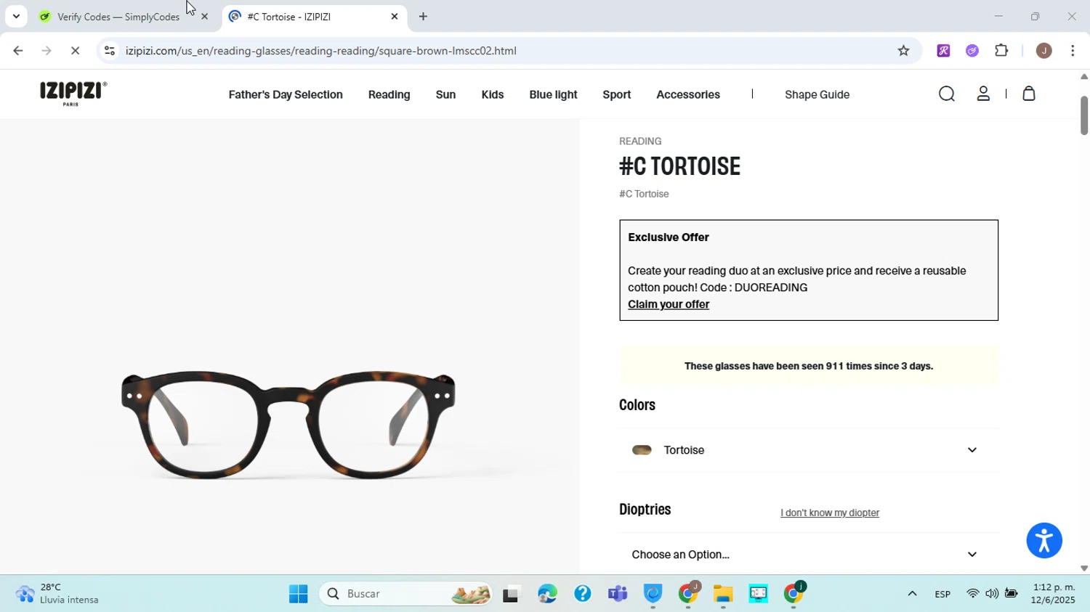The image size is (1090, 612).
Task: Open the Shape Guide link
Action: (x=817, y=94)
